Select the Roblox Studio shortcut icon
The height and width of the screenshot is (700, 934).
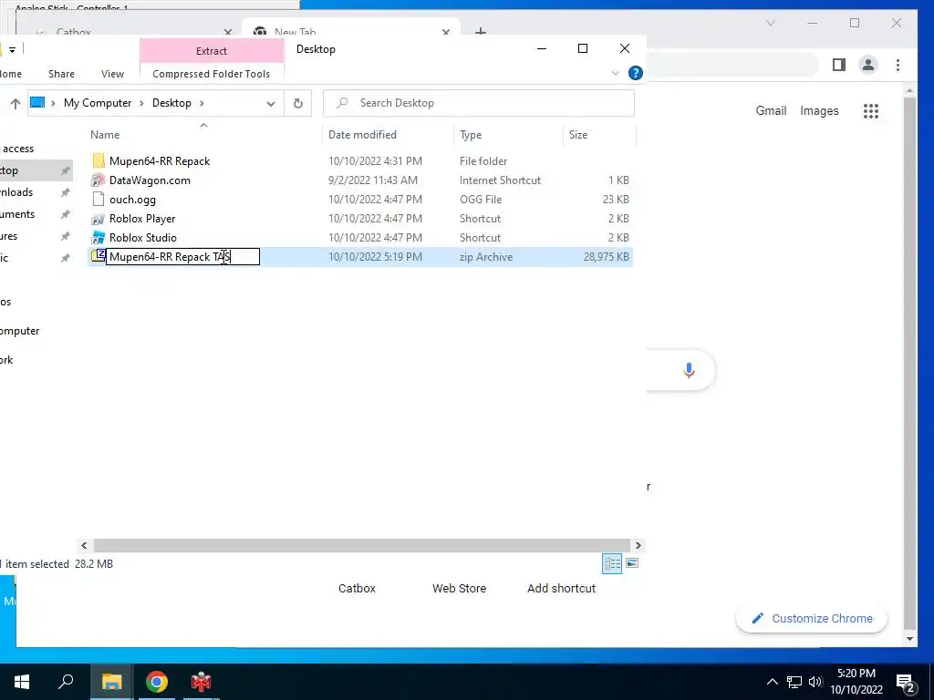(99, 238)
